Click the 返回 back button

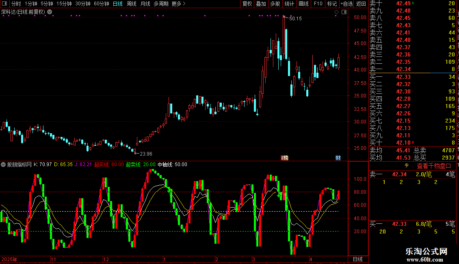click(x=361, y=4)
